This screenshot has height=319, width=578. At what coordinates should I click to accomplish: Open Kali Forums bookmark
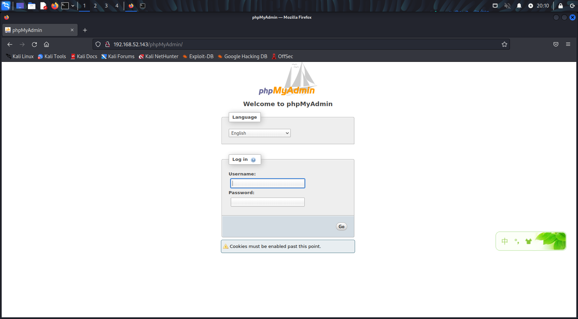[x=118, y=56]
